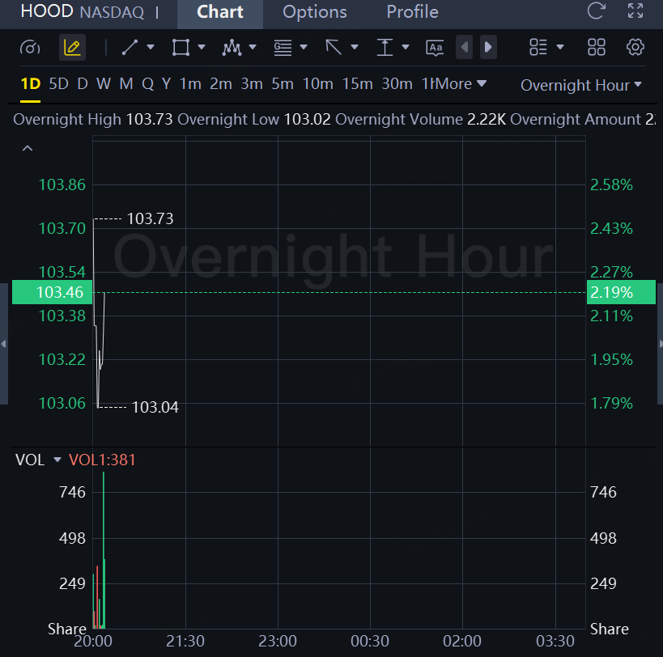Expand the wave pattern tool dropdown
663x657 pixels.
point(253,48)
